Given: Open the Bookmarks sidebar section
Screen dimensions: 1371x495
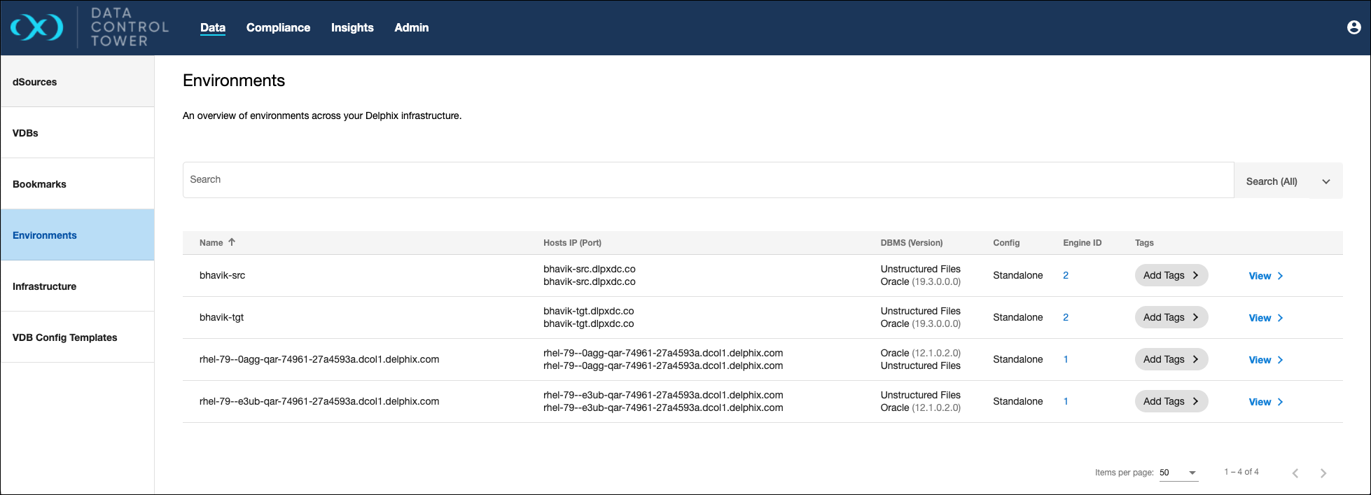Looking at the screenshot, I should point(39,184).
